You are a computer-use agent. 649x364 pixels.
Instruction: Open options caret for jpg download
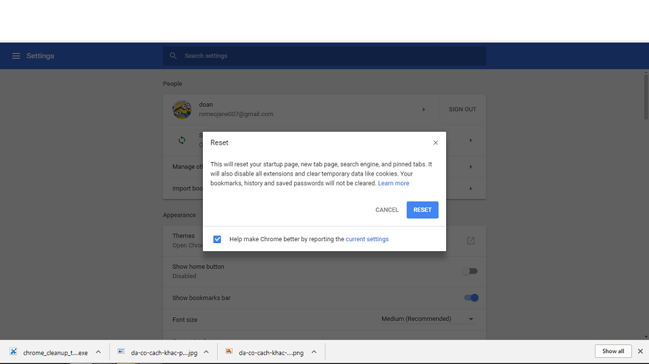tap(206, 352)
